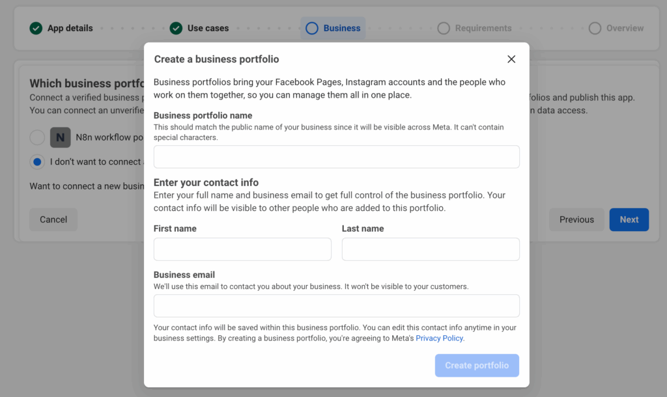The width and height of the screenshot is (667, 397).
Task: Select the N8n workflow portfolio radio button
Action: click(x=37, y=137)
